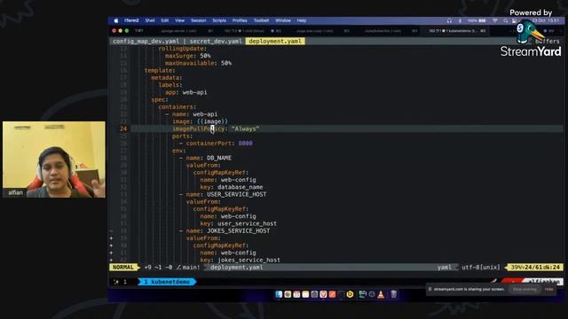The image size is (568, 319).
Task: Open the iTerm2 application menu
Action: click(x=131, y=20)
